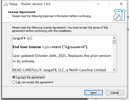Click the greyed-out maximize window button
The height and width of the screenshot is (100, 129).
pos(110,4)
